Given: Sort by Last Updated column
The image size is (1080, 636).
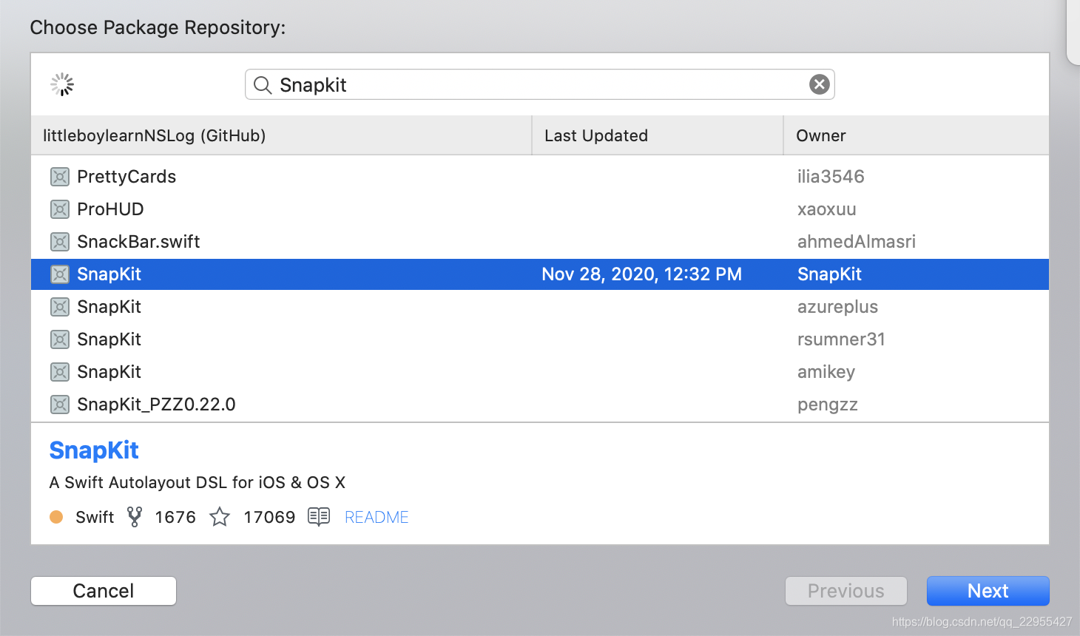Looking at the screenshot, I should tap(658, 135).
